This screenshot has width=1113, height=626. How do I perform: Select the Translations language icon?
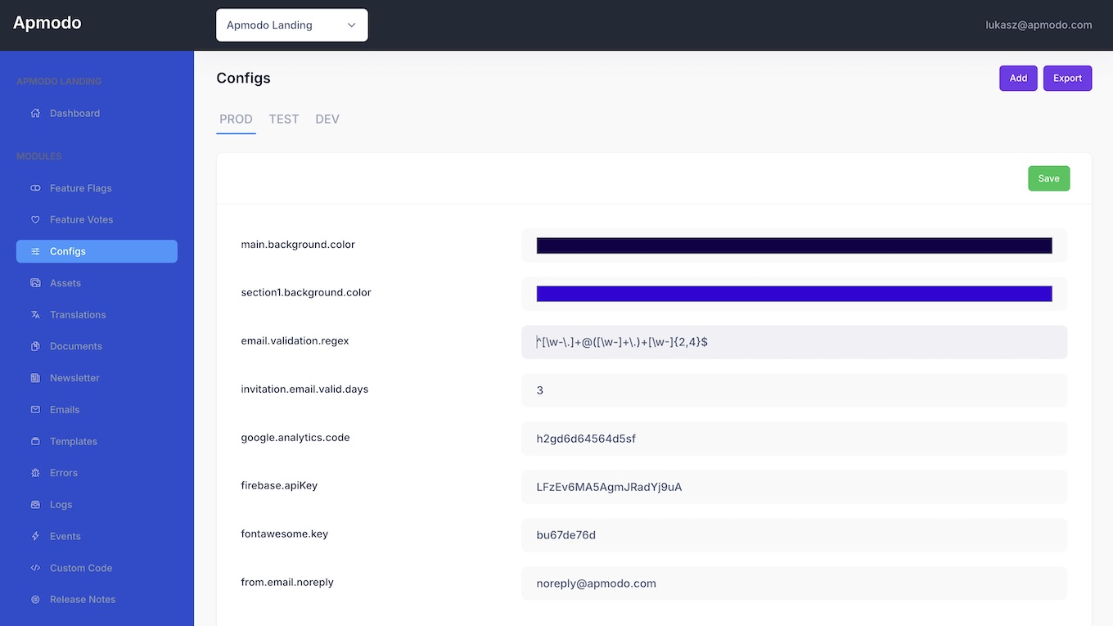click(x=35, y=315)
